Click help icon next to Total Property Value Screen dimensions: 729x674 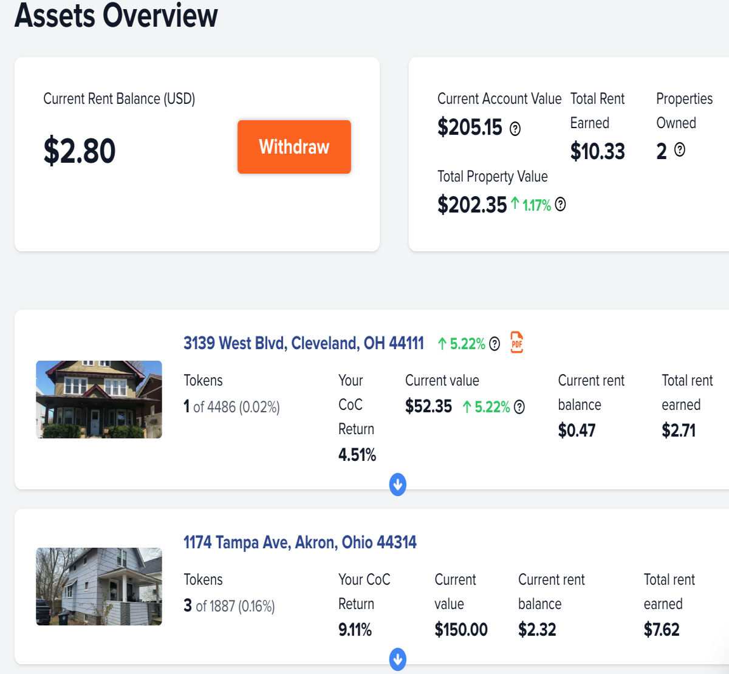561,205
